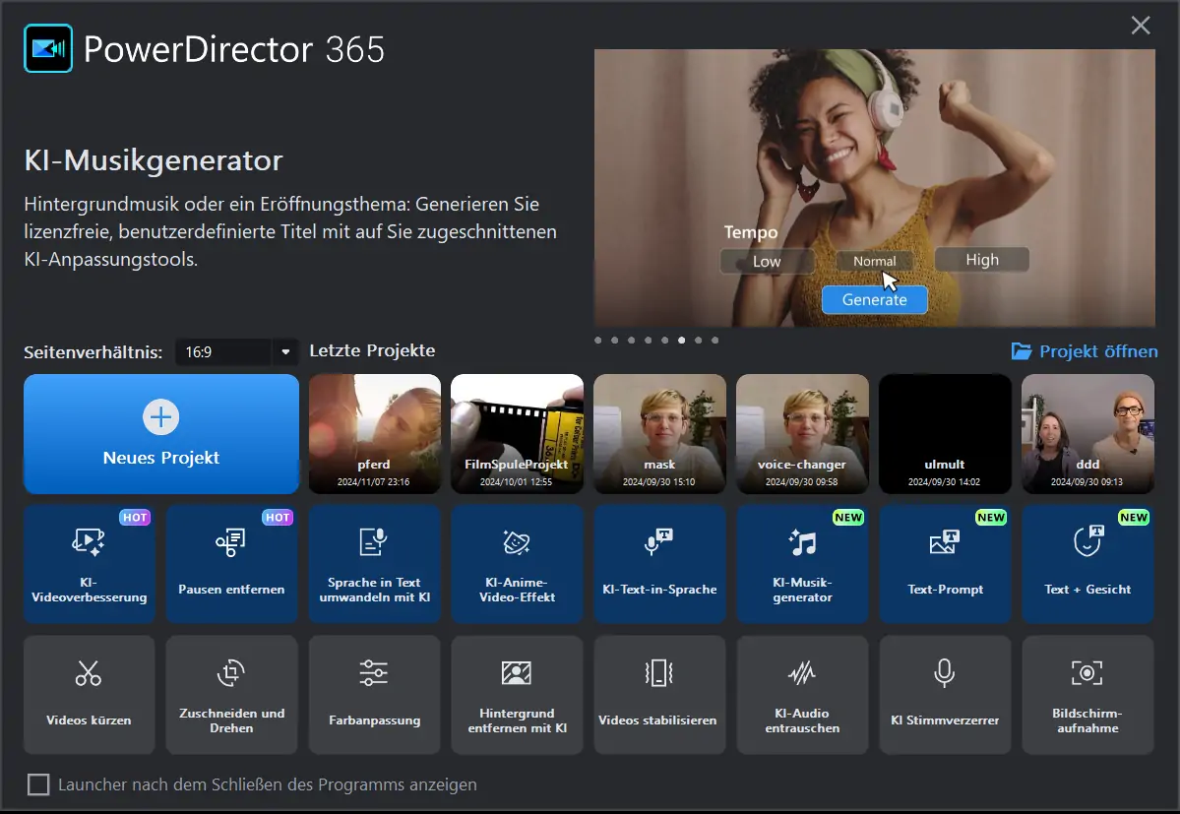
Task: Start the KI-Anime-Video-Effekt tool
Action: pos(517,563)
